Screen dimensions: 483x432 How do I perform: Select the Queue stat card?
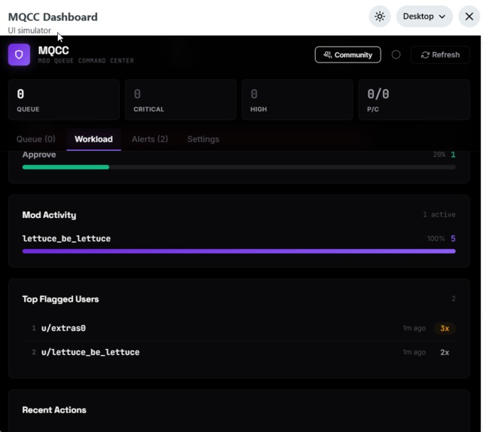coord(64,100)
